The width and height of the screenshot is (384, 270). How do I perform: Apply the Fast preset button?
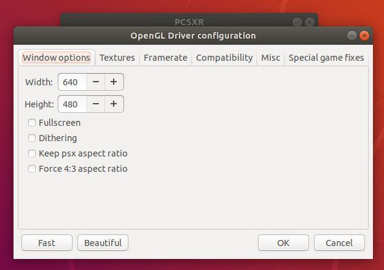click(47, 243)
